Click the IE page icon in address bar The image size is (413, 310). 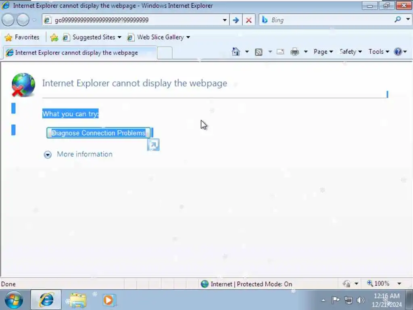48,20
